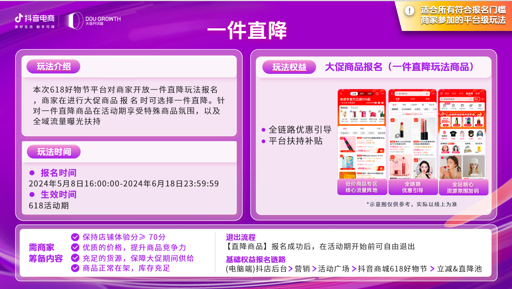
Task: Click the 基础权益报名链路 heading
Action: tap(256, 259)
